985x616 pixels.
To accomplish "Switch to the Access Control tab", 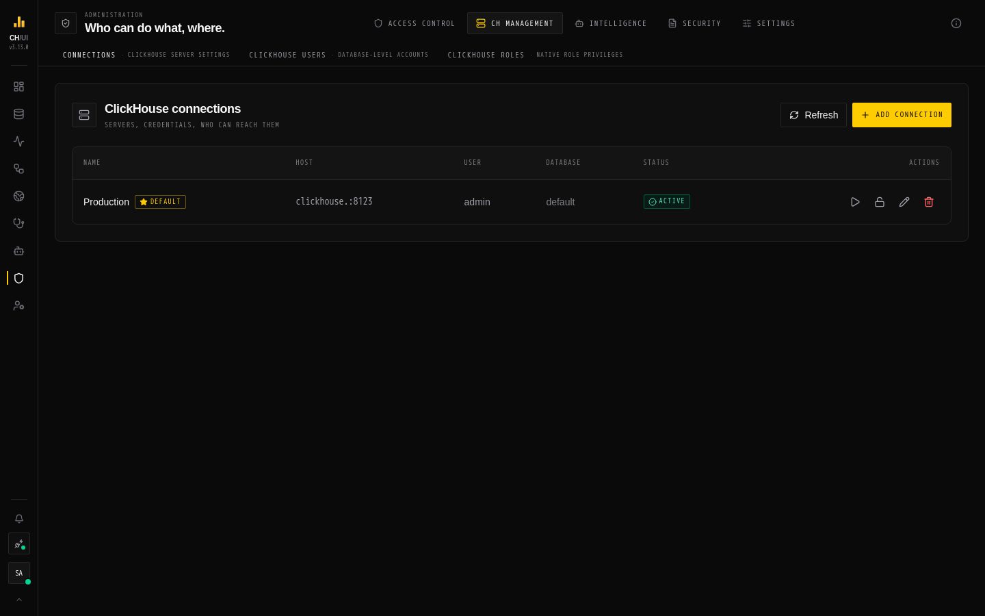I will pyautogui.click(x=415, y=23).
